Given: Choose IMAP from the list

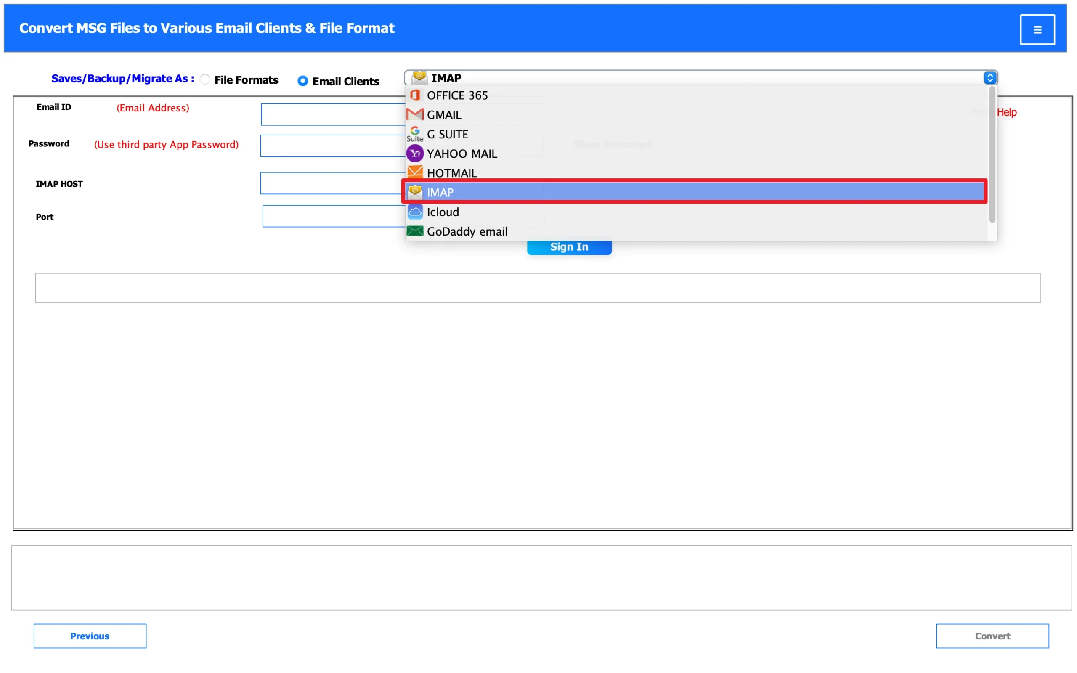Looking at the screenshot, I should pos(694,192).
